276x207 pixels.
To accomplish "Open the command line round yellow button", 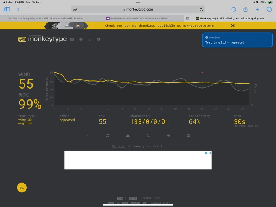I will 22,188.
